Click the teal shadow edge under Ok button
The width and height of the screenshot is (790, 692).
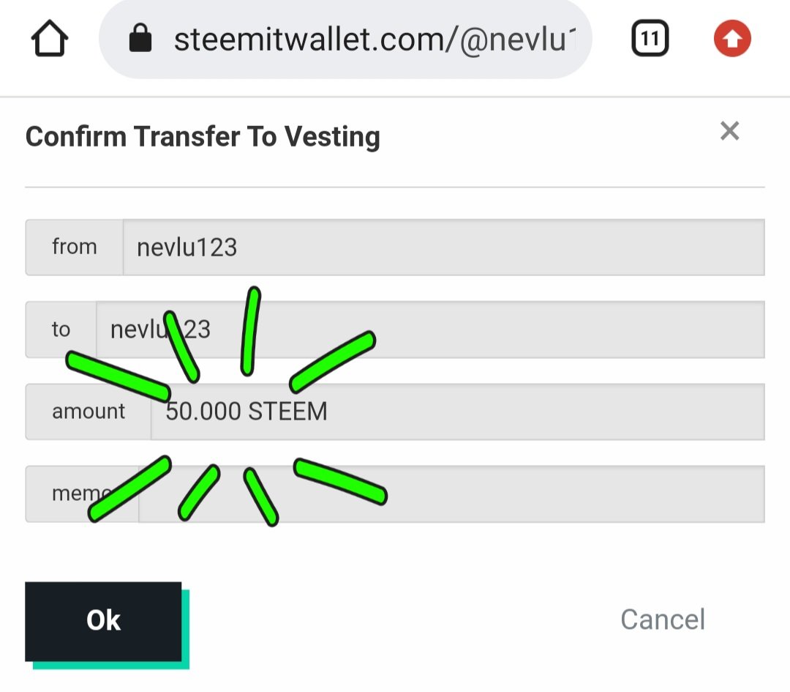111,665
